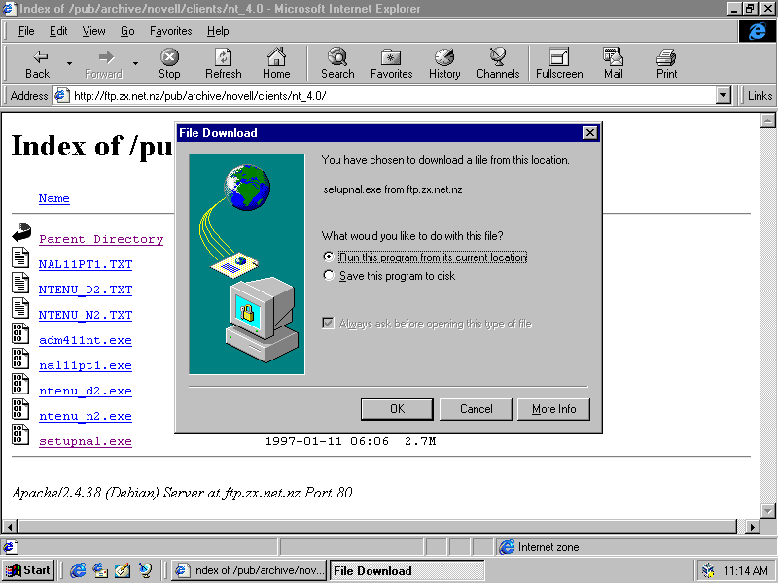Open the File menu
The width and height of the screenshot is (778, 583).
click(26, 31)
